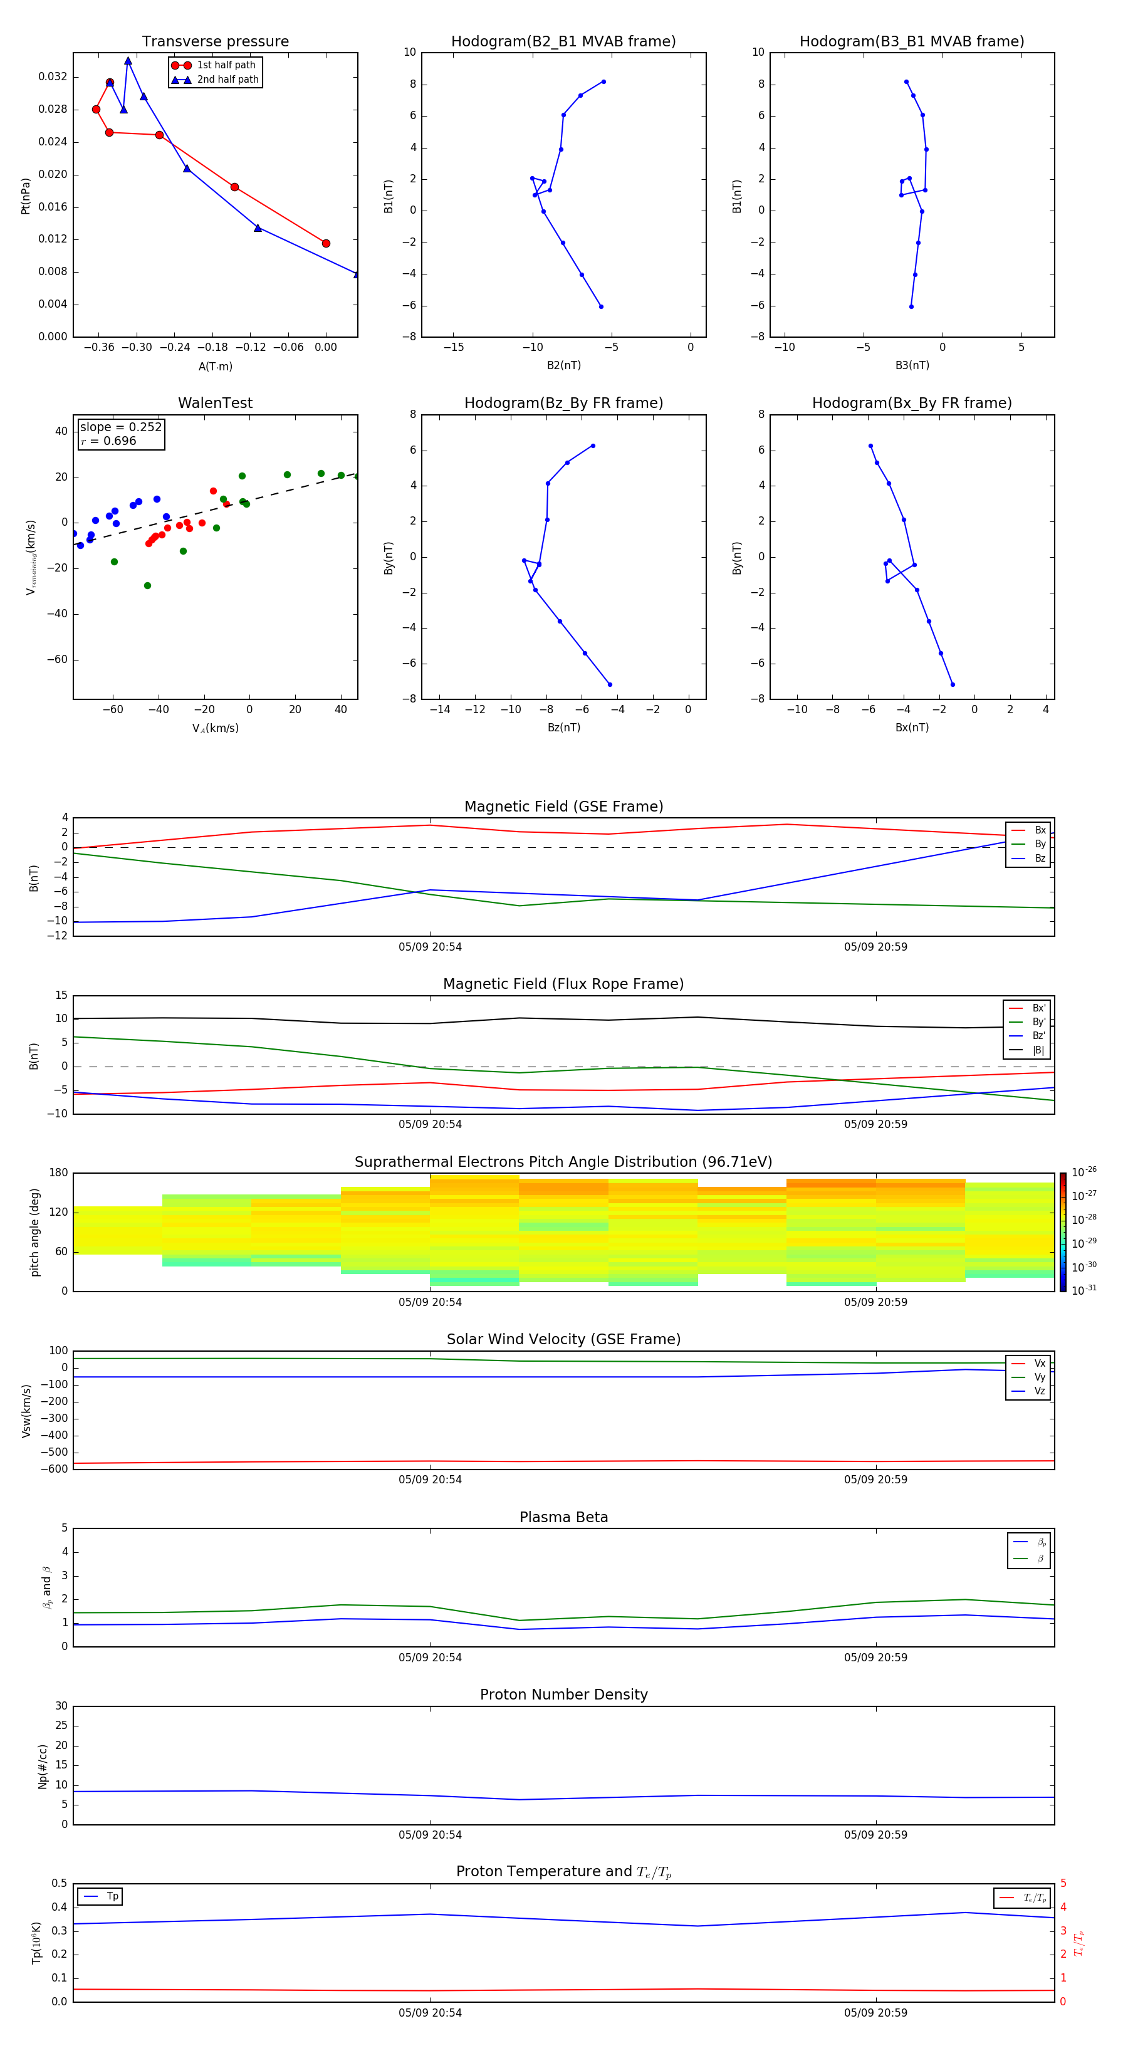This screenshot has height=2068, width=1128.
Task: Click 'Hodogram(B2_B1 MVAB frame)' title
Action: pos(563,41)
